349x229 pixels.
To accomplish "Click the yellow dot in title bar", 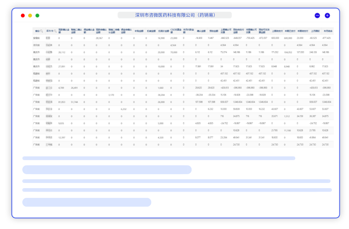I will coord(30,15).
